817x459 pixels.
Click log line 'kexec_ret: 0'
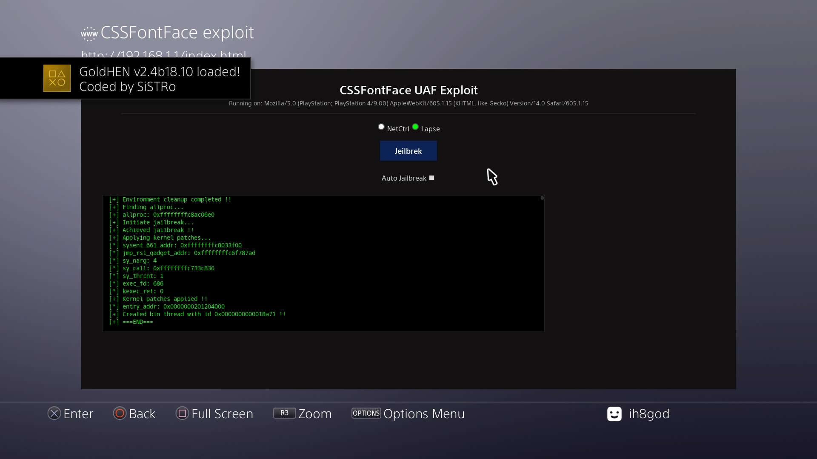coord(136,291)
